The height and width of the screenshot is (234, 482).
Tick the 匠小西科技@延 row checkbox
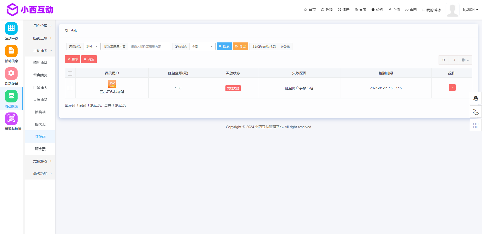click(70, 88)
